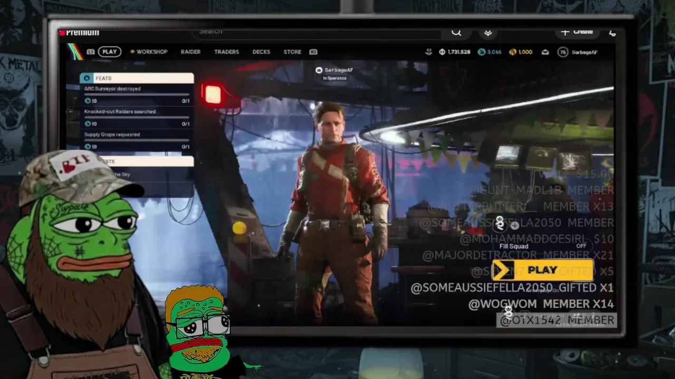Open the STORE tab
The width and height of the screenshot is (675, 379).
pos(292,52)
